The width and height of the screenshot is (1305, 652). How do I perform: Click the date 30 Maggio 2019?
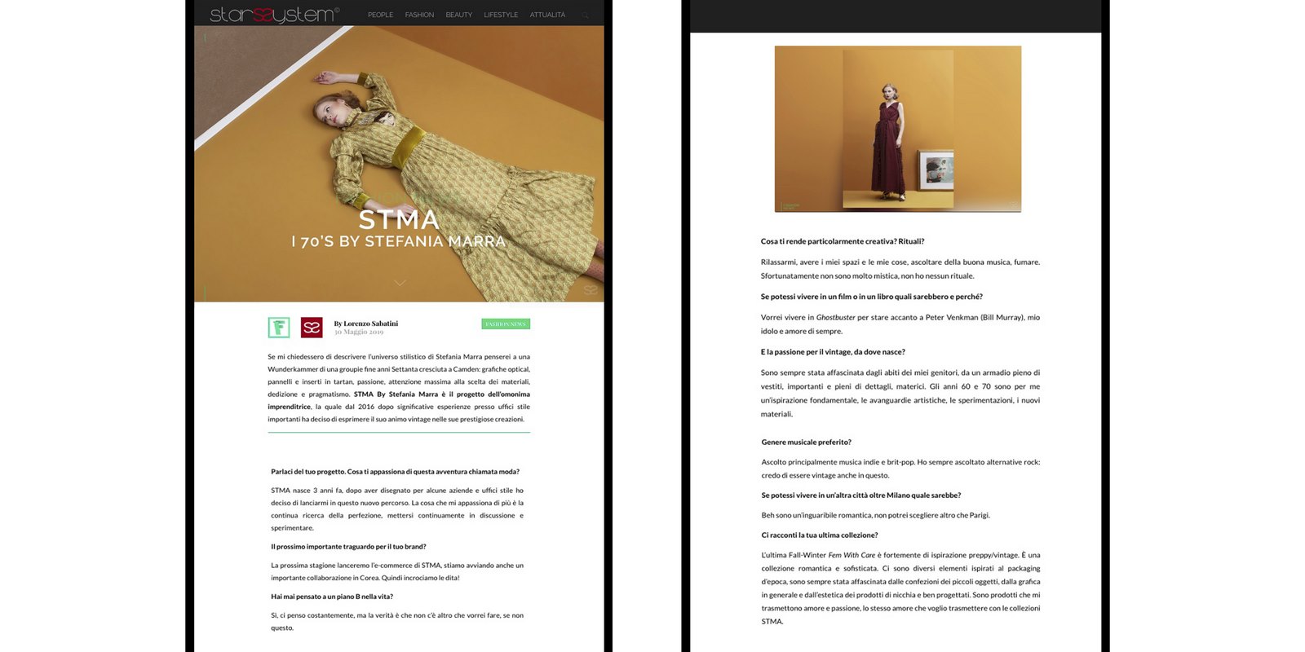(x=359, y=333)
